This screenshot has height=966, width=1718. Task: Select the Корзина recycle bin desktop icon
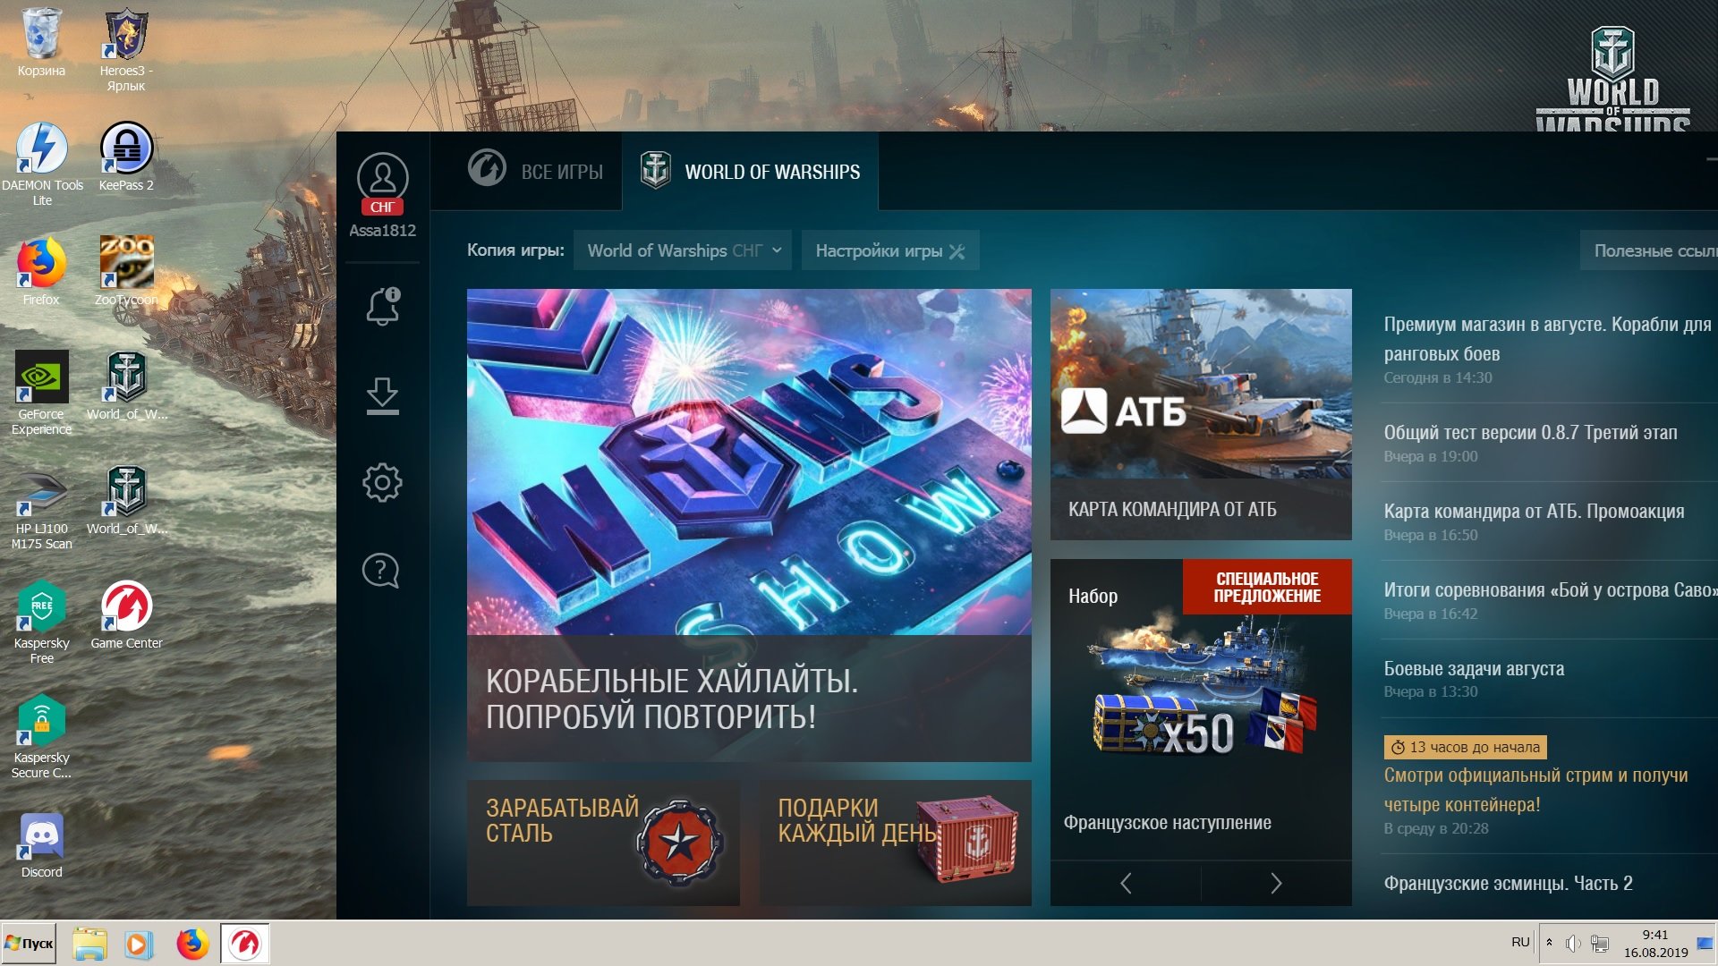(41, 43)
